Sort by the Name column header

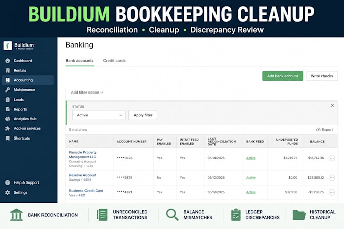(x=74, y=142)
